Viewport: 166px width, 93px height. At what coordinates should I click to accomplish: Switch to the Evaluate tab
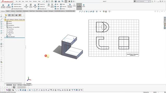(45, 11)
